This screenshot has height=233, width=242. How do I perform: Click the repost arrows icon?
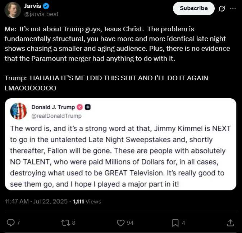tap(66, 223)
